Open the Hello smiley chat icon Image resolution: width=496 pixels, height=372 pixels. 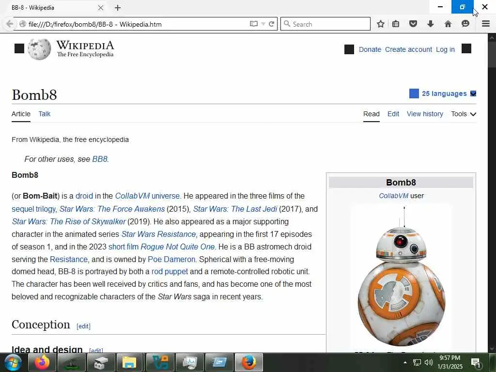coord(465,24)
